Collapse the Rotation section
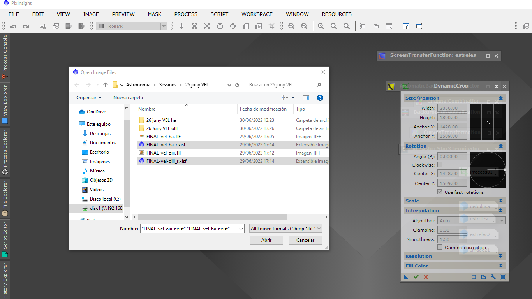The image size is (532, 299). tap(501, 146)
